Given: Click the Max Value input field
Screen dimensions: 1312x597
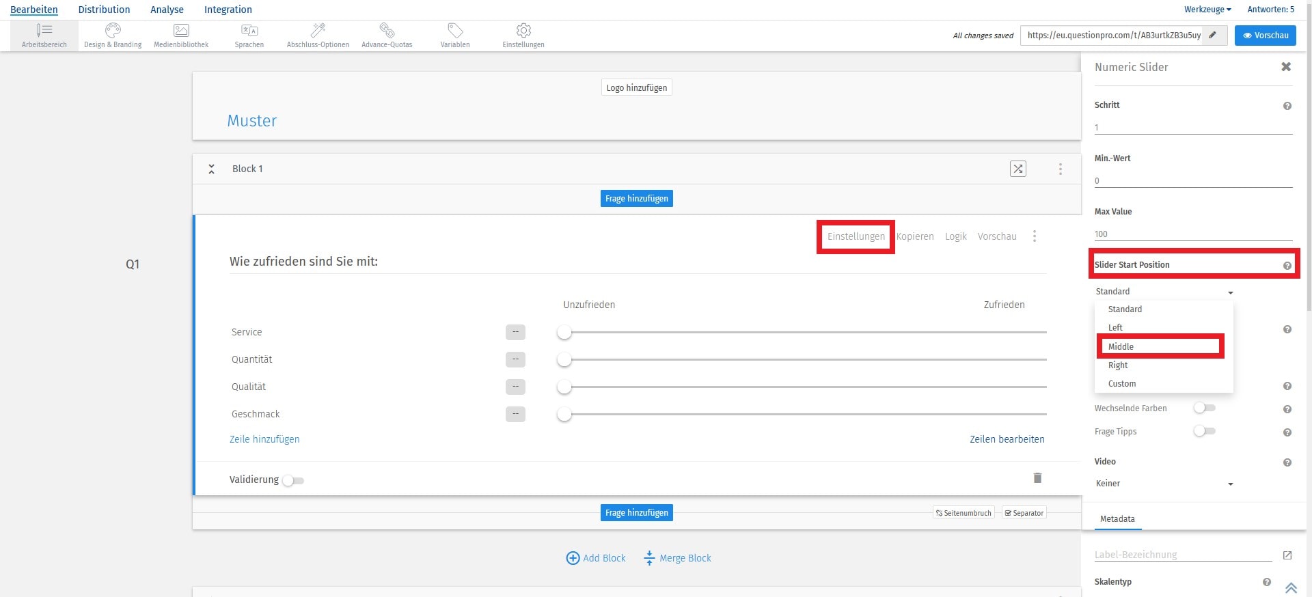Looking at the screenshot, I should click(1193, 234).
